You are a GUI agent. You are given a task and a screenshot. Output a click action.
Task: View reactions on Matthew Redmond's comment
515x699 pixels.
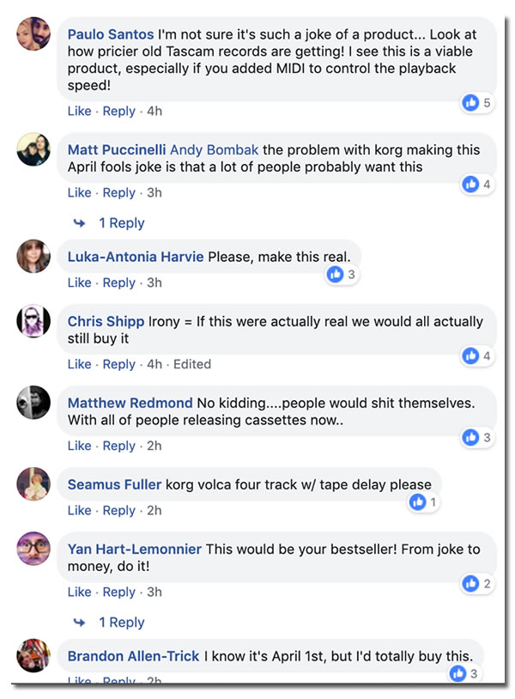[x=470, y=437]
